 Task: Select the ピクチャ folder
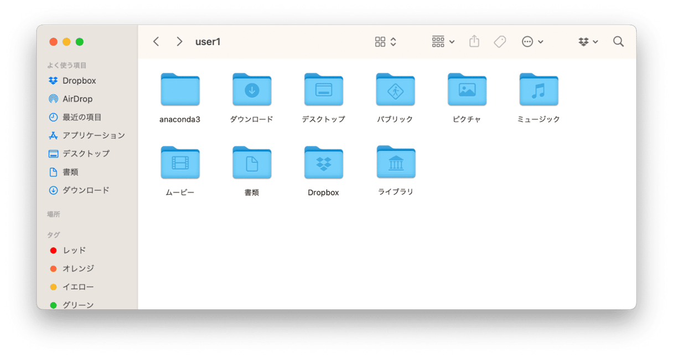pyautogui.click(x=467, y=90)
